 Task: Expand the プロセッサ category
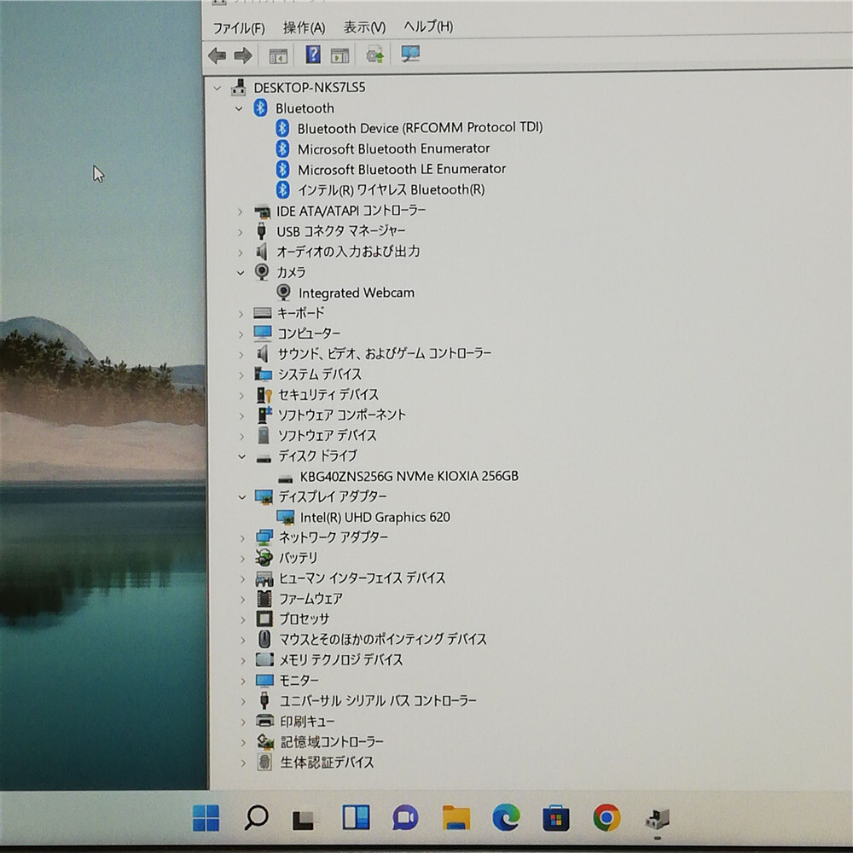243,619
